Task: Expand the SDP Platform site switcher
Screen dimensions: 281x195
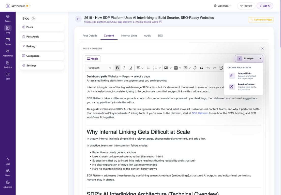Action: tap(30, 6)
